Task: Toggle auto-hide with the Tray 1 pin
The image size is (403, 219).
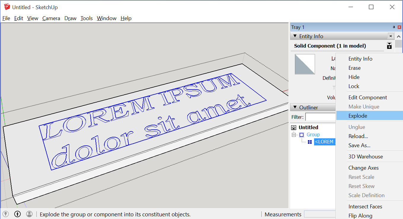Action: pyautogui.click(x=394, y=27)
